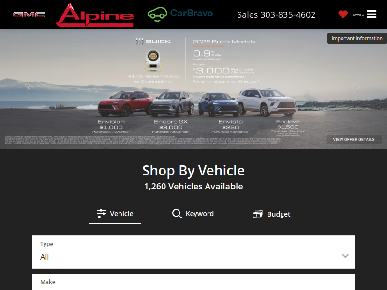
Task: Open the hamburger menu
Action: tap(372, 14)
